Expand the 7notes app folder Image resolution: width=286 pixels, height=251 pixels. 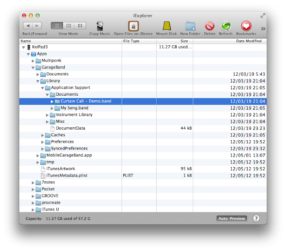coord(33,182)
